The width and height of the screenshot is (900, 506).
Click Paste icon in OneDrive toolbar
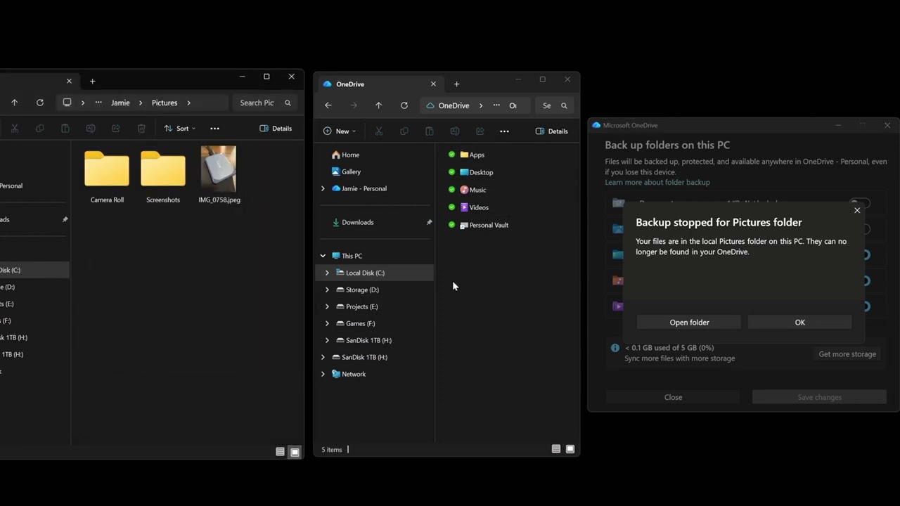[429, 131]
